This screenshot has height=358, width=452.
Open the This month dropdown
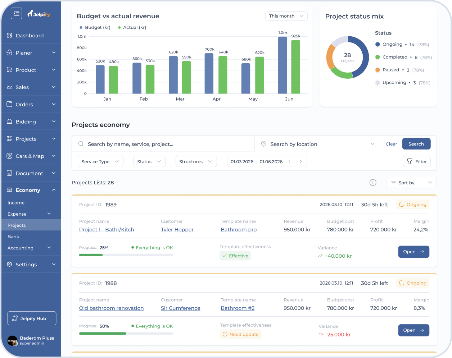pyautogui.click(x=286, y=16)
